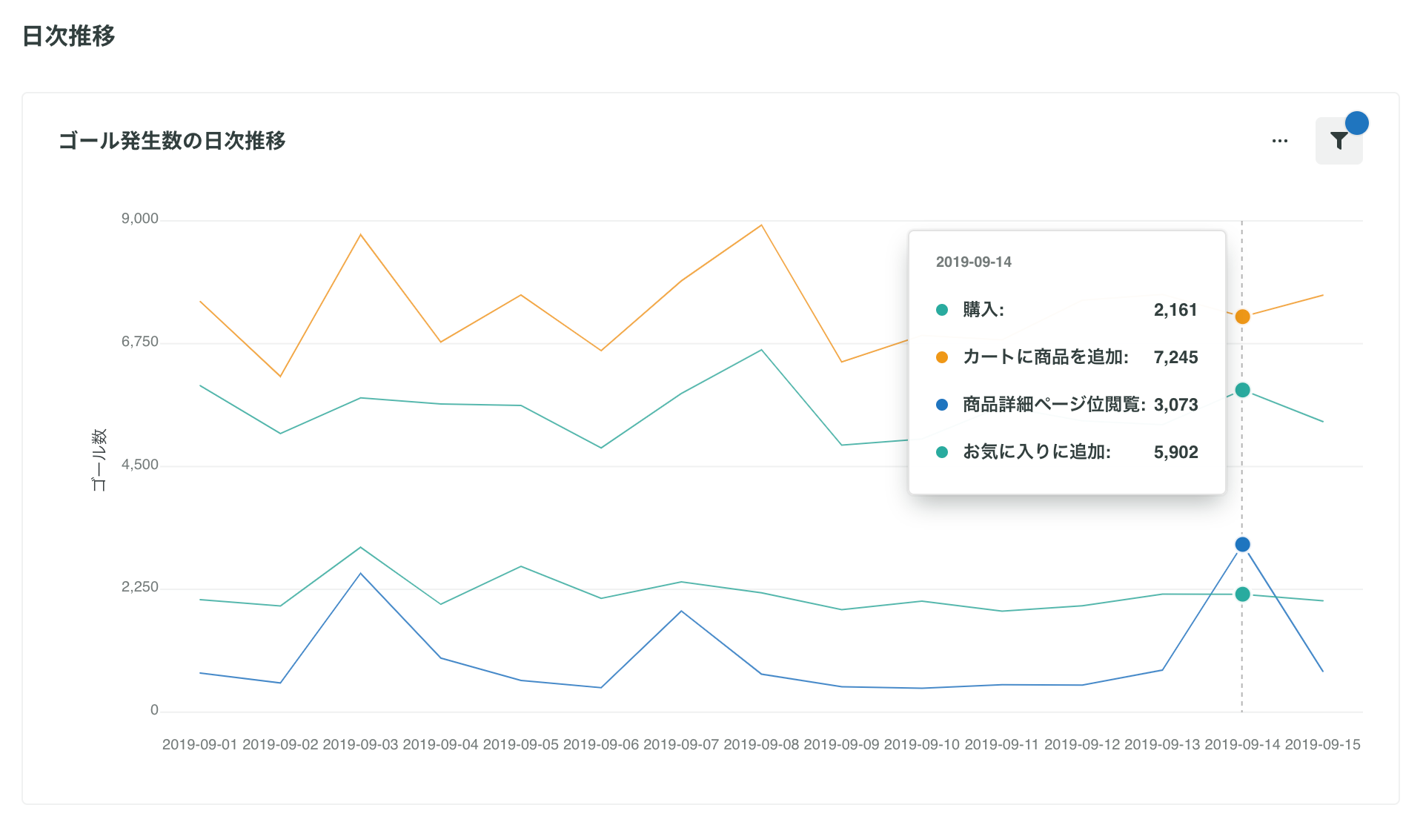1423x825 pixels.
Task: Click y-axis label 0
Action: click(154, 710)
